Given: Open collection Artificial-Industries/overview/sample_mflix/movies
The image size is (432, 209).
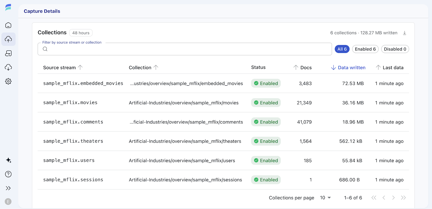Looking at the screenshot, I should [x=184, y=103].
